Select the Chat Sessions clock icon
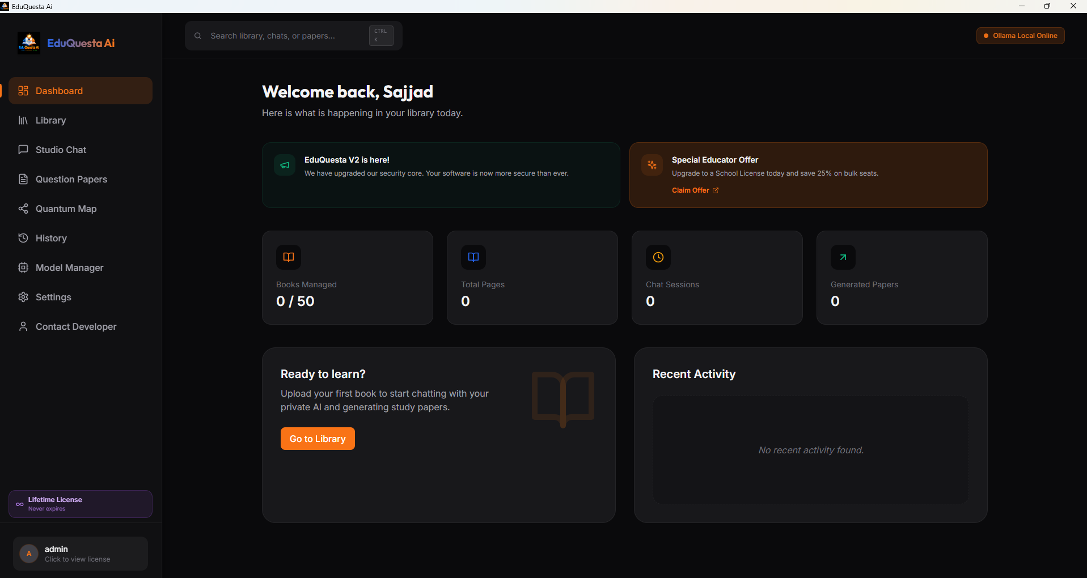This screenshot has width=1087, height=578. pos(658,257)
